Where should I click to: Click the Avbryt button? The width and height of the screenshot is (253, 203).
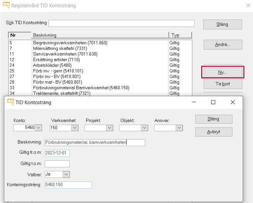coord(214,132)
